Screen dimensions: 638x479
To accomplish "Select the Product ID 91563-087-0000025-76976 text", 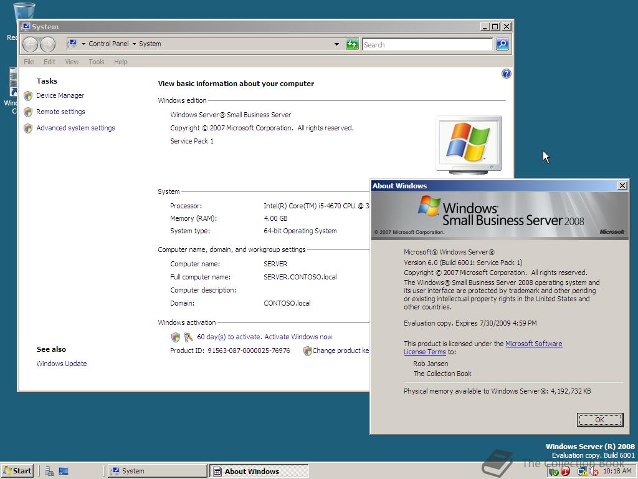I will pos(249,351).
